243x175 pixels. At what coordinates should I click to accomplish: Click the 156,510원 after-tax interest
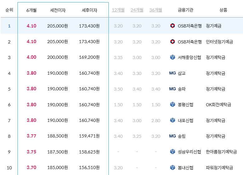tap(89, 168)
